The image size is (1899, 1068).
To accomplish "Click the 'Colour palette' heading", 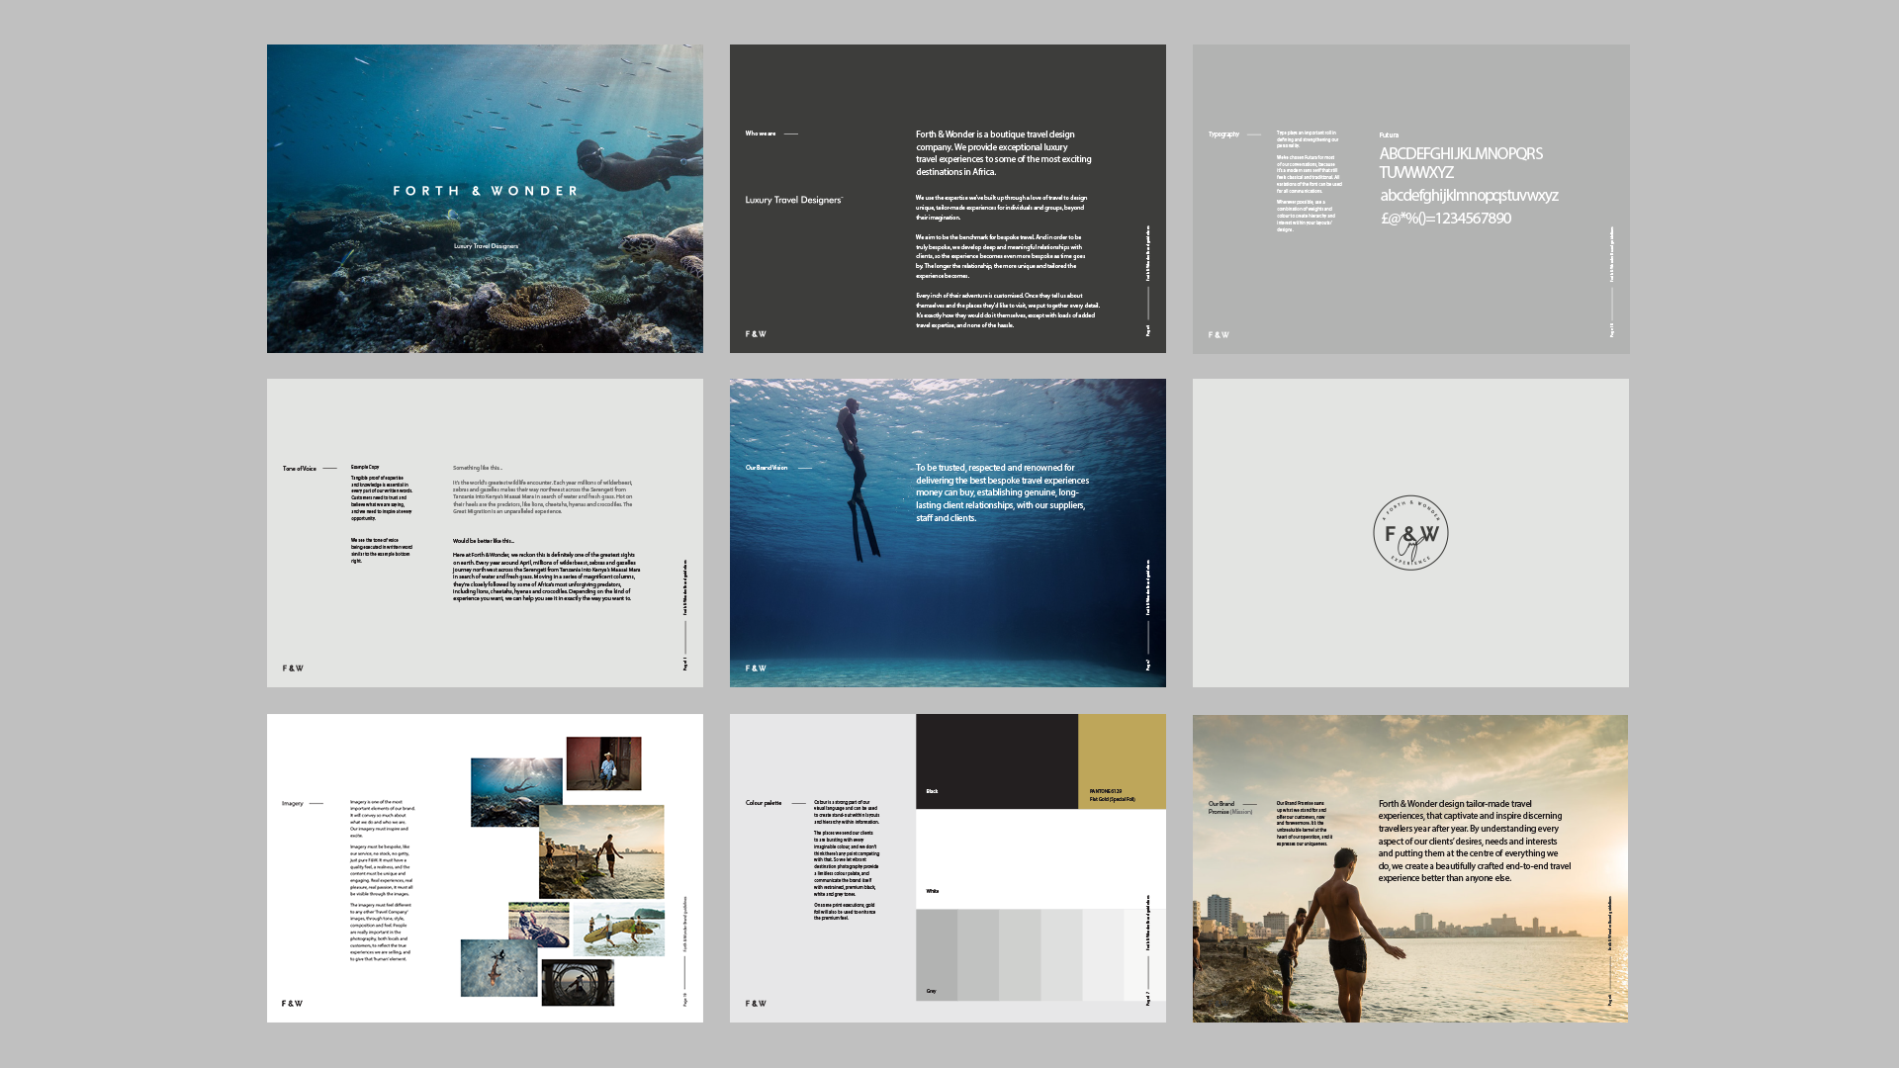I will [x=764, y=803].
